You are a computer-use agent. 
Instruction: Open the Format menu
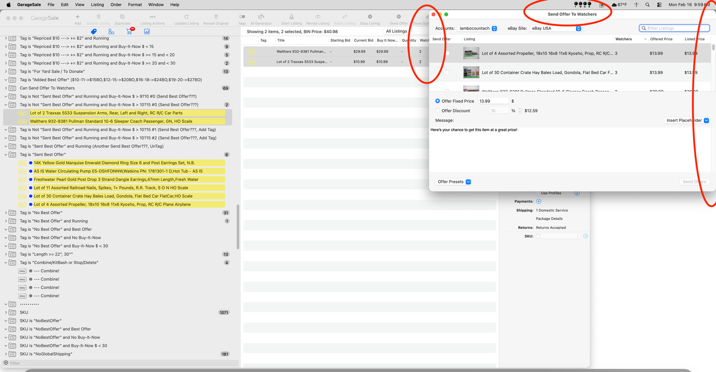(x=135, y=4)
